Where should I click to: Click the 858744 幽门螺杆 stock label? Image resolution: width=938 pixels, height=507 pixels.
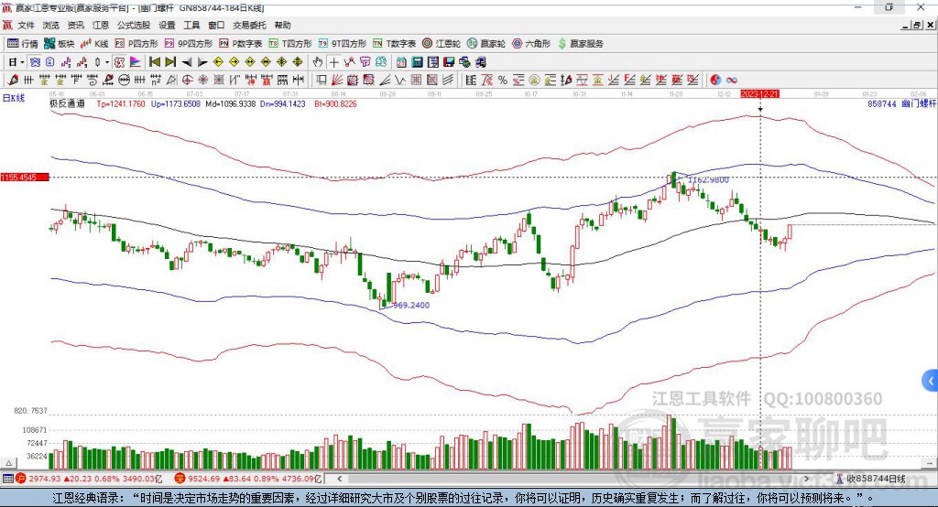901,104
